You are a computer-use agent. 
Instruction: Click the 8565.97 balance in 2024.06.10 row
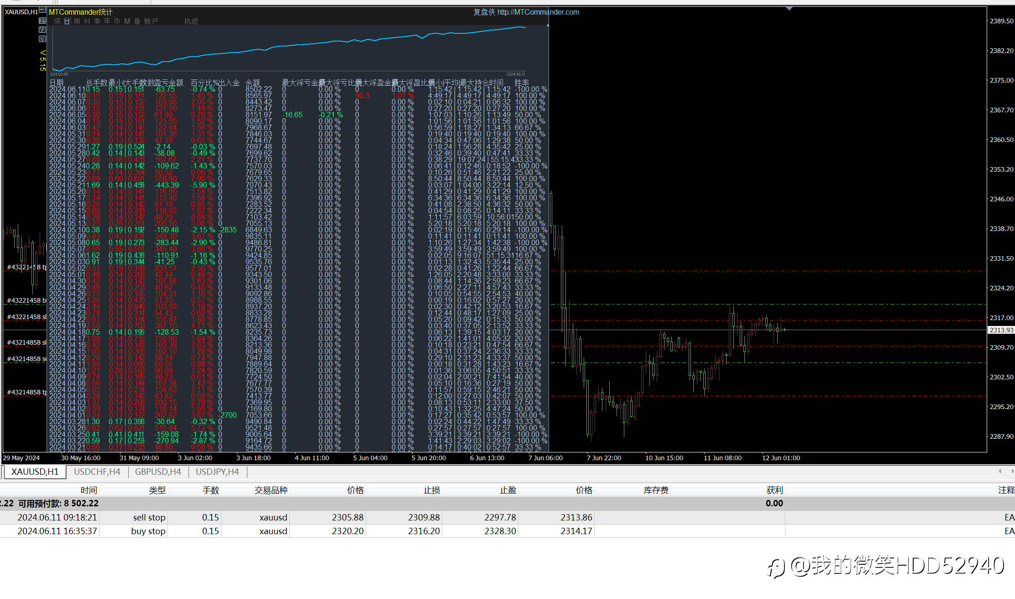259,96
